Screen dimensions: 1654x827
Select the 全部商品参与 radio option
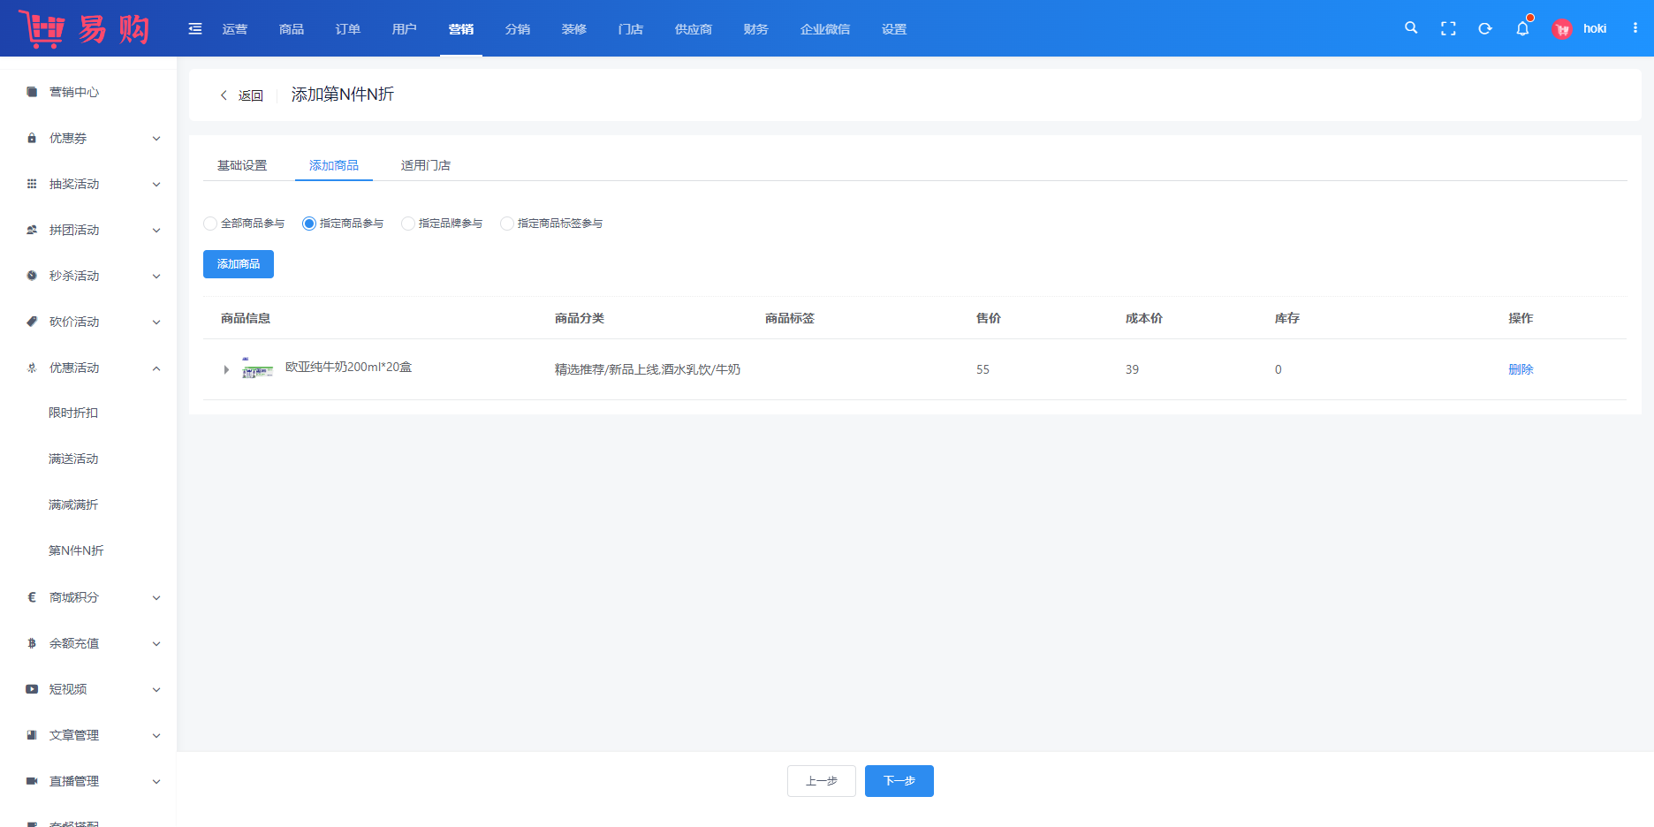[x=210, y=224]
